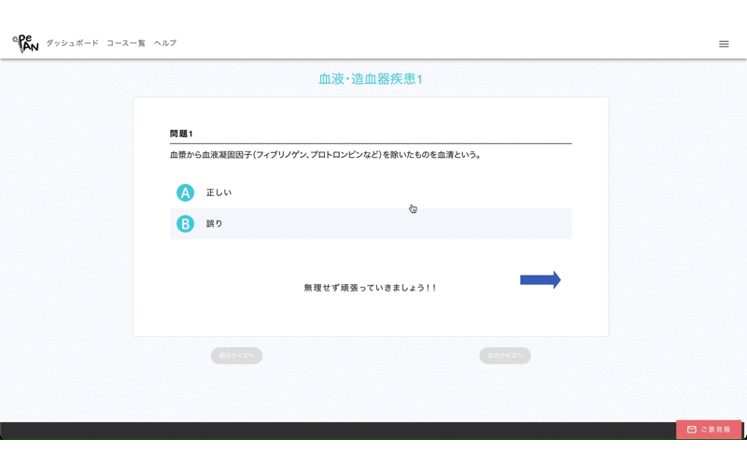Select the A circle icon
747x467 pixels.
[185, 192]
